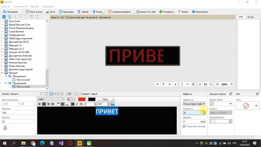Open the Справка menu

click(48, 7)
